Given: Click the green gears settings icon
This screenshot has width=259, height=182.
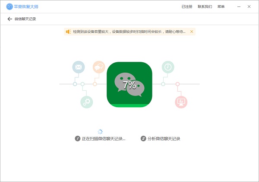Looking at the screenshot, I should click(x=87, y=102).
